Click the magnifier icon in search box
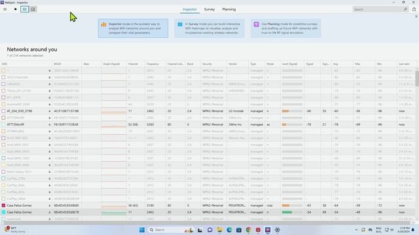The height and width of the screenshot is (235, 419). (x=405, y=9)
